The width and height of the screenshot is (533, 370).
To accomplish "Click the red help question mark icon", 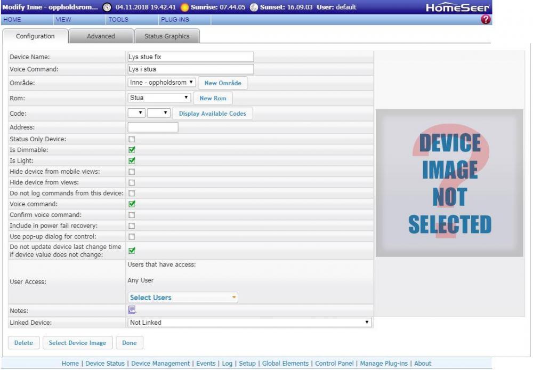I will click(486, 20).
